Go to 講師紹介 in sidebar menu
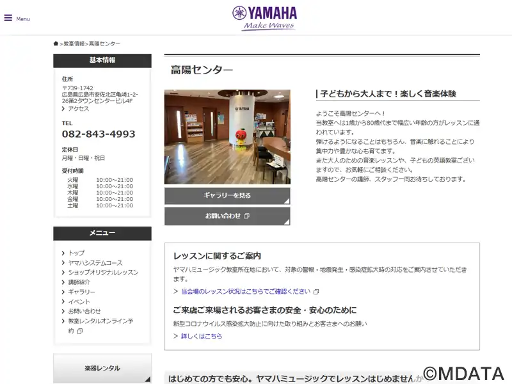This screenshot has height=384, width=512. tap(79, 282)
